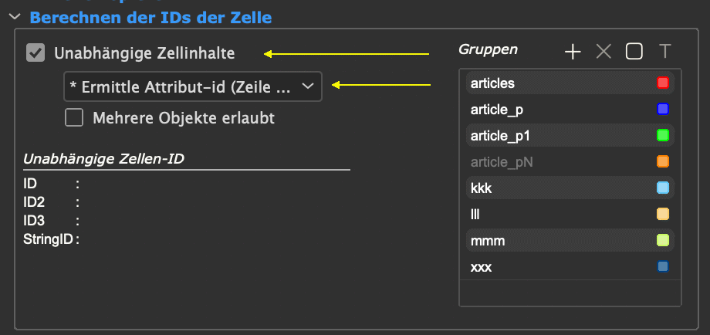Click the square icon beside Gruppen
The height and width of the screenshot is (335, 710).
[634, 52]
